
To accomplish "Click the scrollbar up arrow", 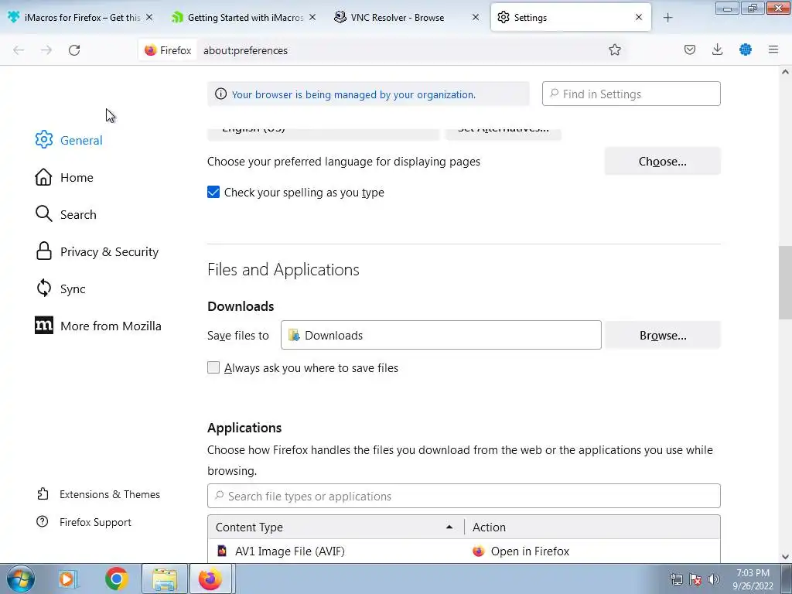I will pos(785,72).
